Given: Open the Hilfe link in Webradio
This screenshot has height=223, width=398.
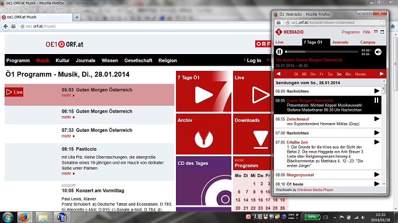Looking at the screenshot, I should [x=367, y=32].
